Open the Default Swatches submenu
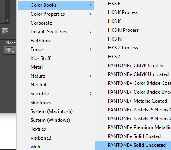This screenshot has width=171, height=150. pyautogui.click(x=56, y=32)
